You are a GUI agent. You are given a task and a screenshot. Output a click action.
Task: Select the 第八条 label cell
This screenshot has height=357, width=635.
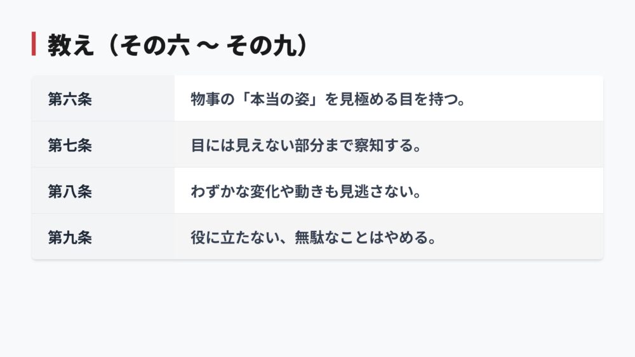pos(70,191)
